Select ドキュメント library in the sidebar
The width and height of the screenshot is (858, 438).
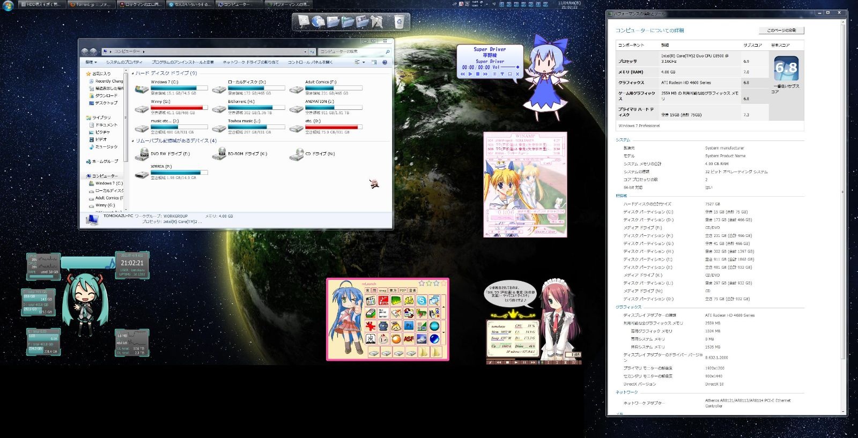click(103, 125)
